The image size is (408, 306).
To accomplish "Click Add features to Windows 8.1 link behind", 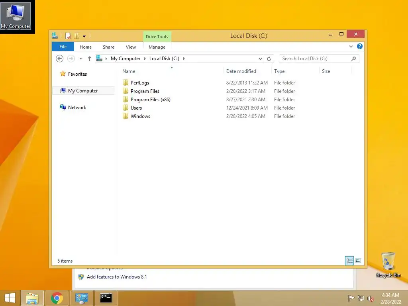I will (x=117, y=277).
